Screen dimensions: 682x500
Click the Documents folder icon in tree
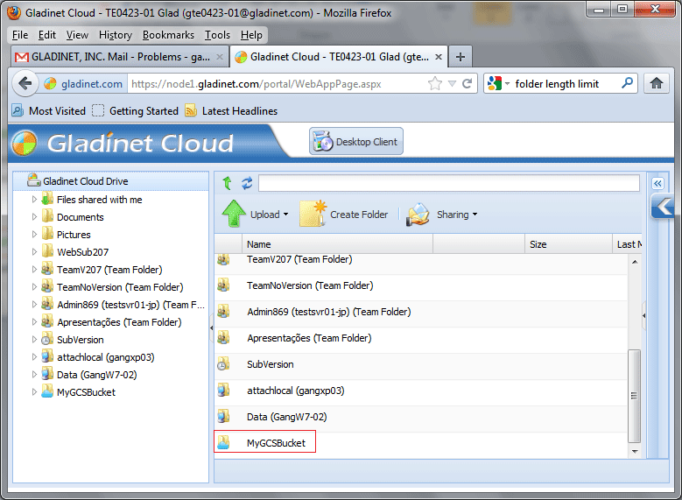point(47,216)
